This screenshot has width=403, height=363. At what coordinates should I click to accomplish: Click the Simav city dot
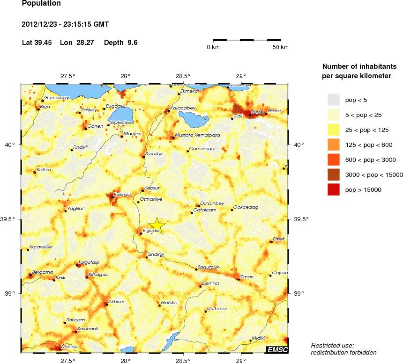click(239, 279)
